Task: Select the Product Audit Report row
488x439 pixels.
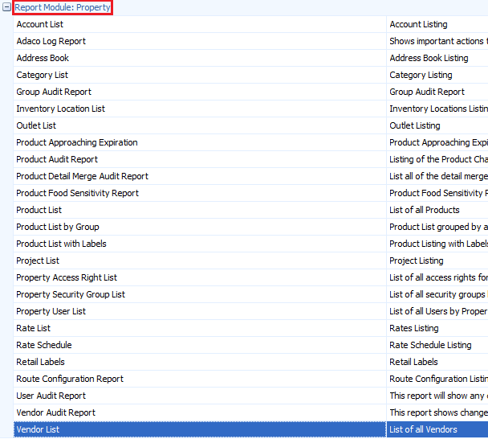Action: click(57, 159)
